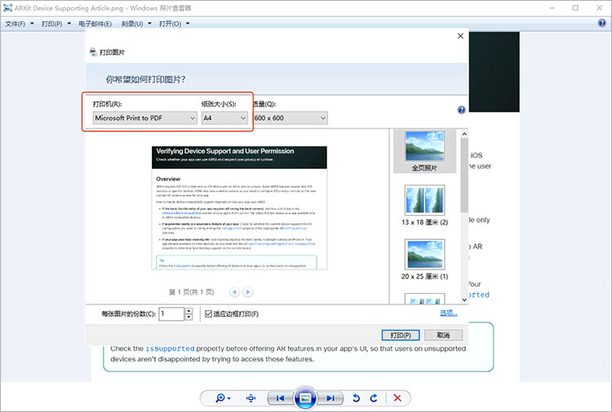Click scroll down arrow of layout list

pos(464,300)
